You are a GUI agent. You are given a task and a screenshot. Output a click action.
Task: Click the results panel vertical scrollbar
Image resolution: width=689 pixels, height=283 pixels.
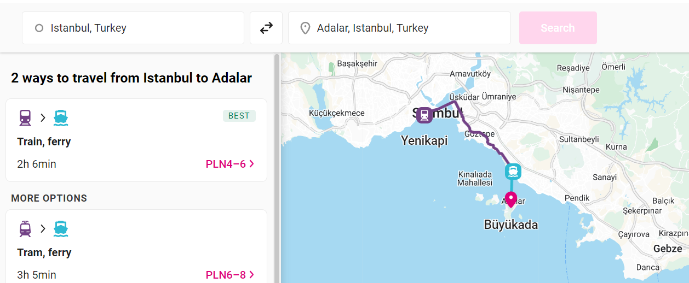(277, 164)
